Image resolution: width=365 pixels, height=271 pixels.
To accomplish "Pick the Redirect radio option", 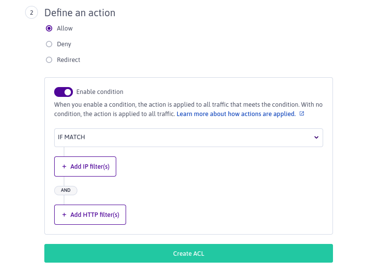I will pyautogui.click(x=49, y=60).
